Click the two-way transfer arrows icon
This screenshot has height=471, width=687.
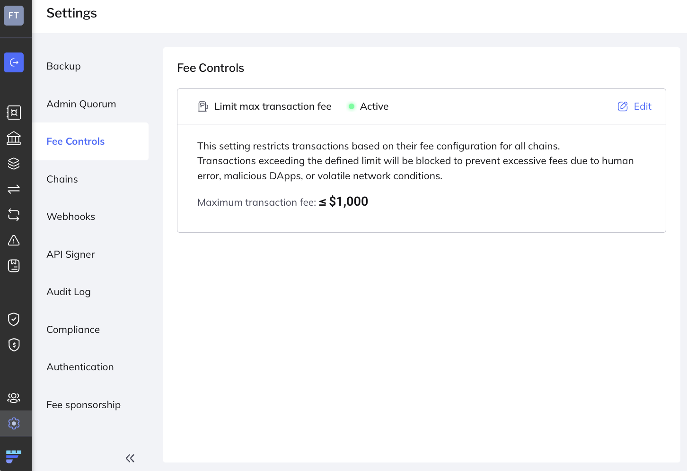point(14,189)
